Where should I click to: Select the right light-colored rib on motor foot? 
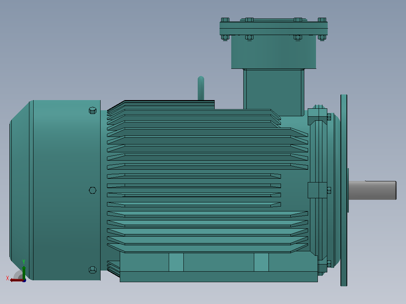pyautogui.click(x=261, y=262)
